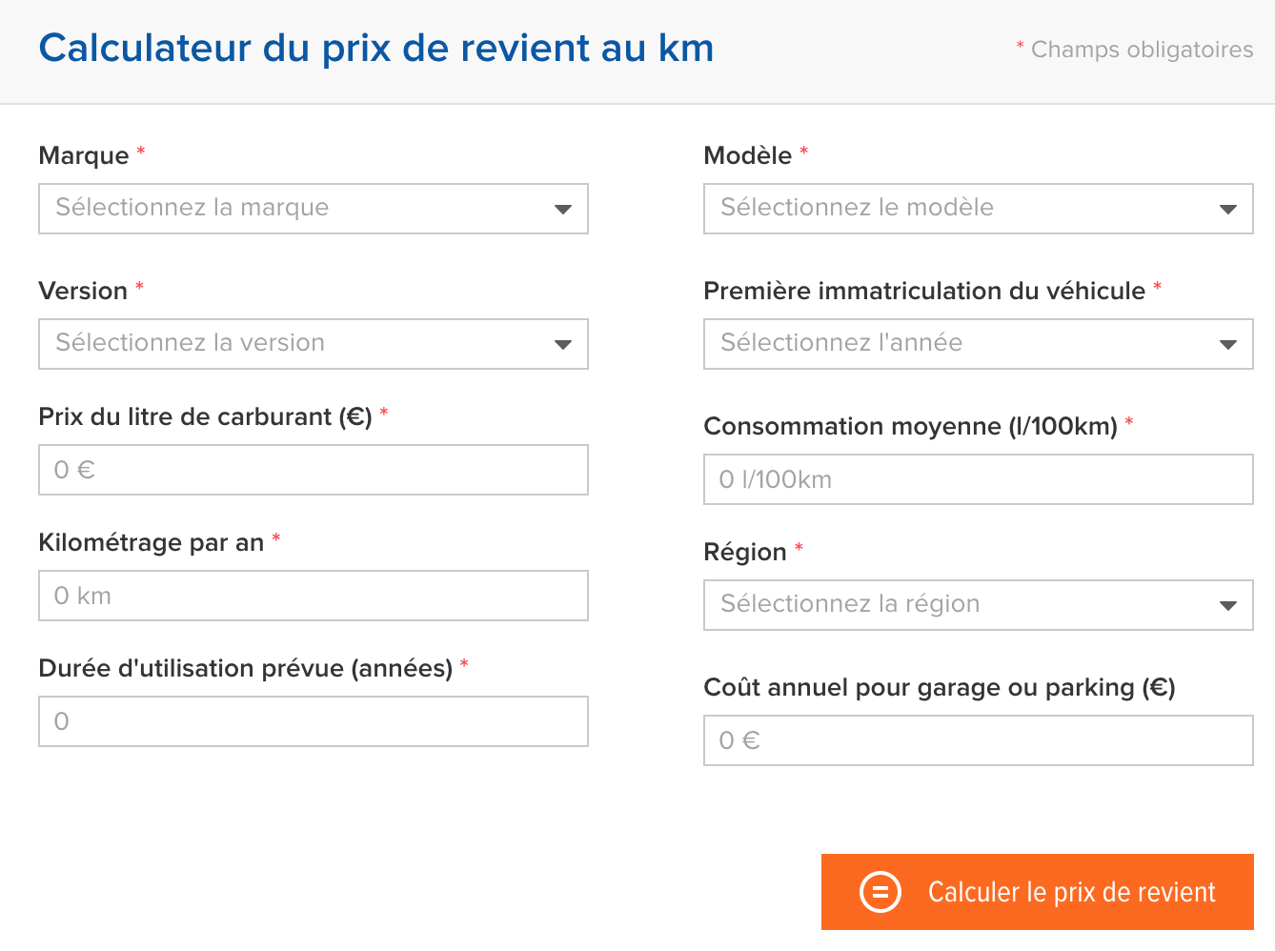Select the 'Prix du litre de carburant' input field

tap(314, 470)
